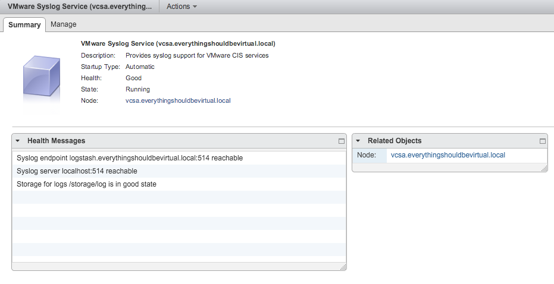Open the vcsa link in Related Objects
This screenshot has width=554, height=284.
447,155
